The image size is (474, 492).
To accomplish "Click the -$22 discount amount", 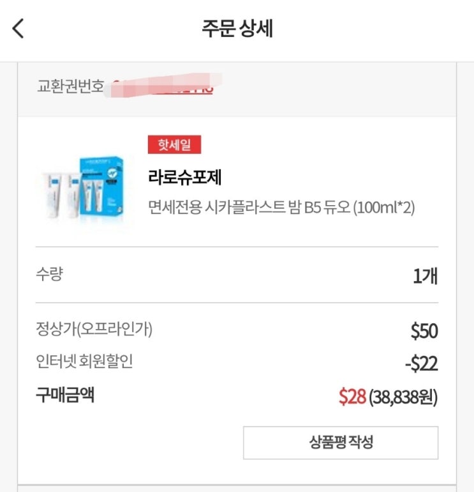I will pyautogui.click(x=421, y=364).
